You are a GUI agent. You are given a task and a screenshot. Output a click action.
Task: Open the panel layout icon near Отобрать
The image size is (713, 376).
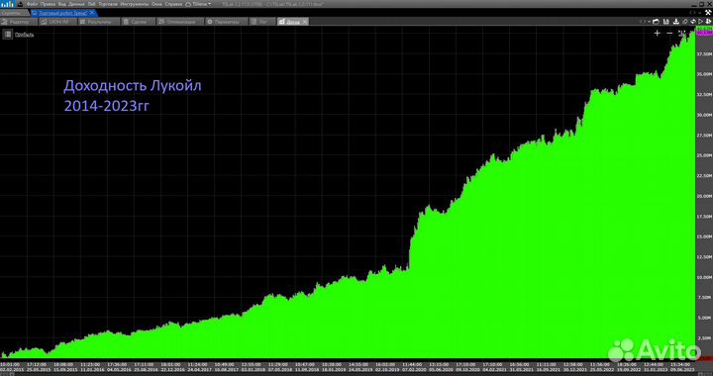coord(7,34)
